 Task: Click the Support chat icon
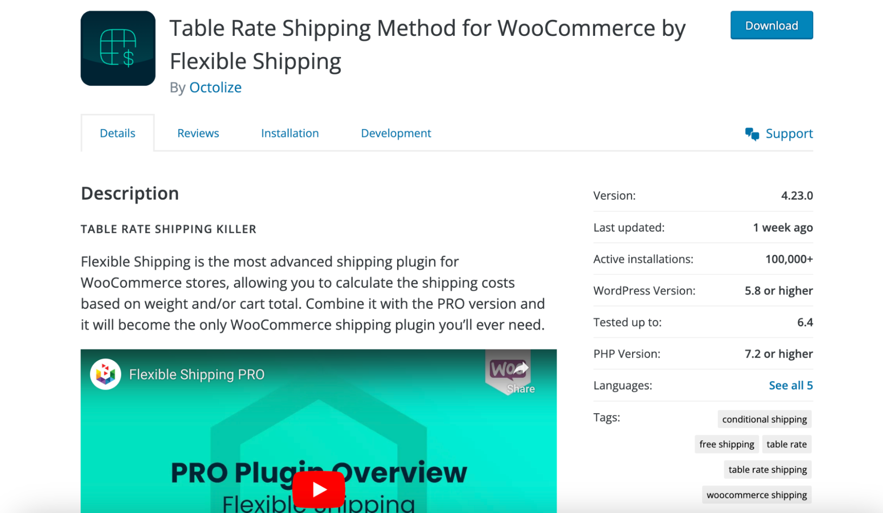pyautogui.click(x=752, y=133)
